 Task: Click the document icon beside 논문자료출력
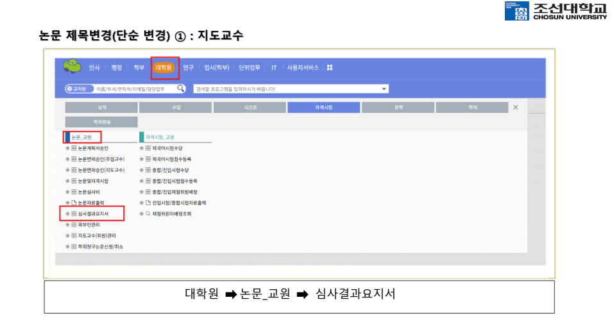(74, 203)
